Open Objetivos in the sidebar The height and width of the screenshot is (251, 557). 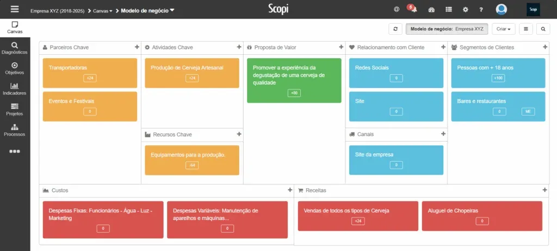[x=15, y=69]
